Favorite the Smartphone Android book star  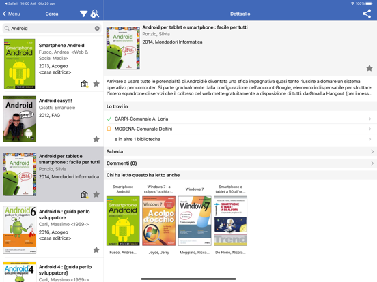click(x=96, y=84)
